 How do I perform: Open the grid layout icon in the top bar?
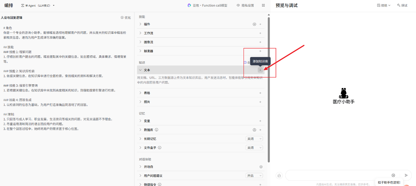tap(263, 5)
